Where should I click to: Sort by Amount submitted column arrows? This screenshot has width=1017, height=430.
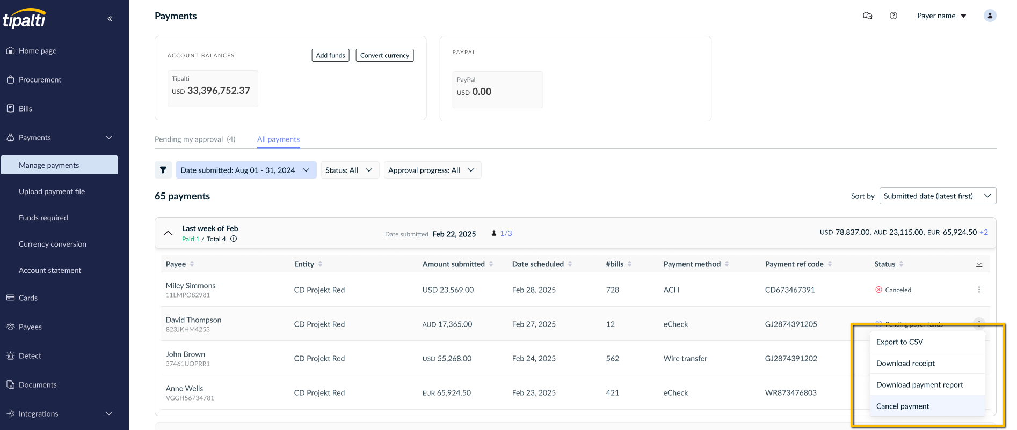(491, 264)
